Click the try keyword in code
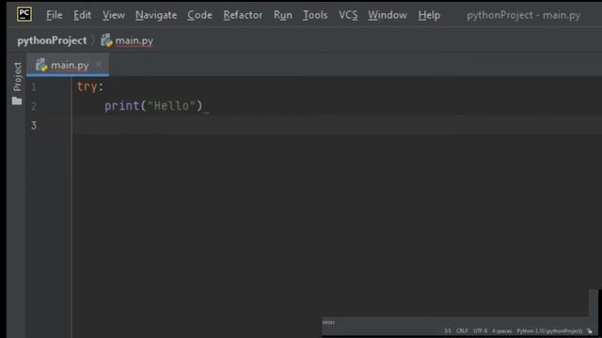 point(87,87)
